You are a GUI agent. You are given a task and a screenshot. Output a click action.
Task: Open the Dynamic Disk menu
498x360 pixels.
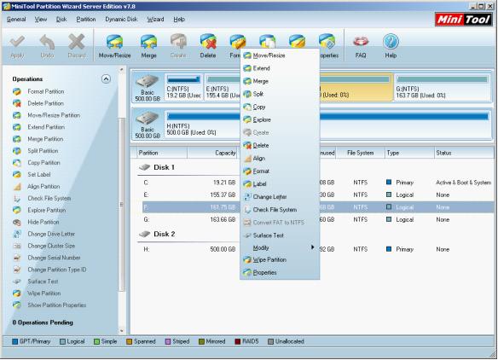point(121,20)
